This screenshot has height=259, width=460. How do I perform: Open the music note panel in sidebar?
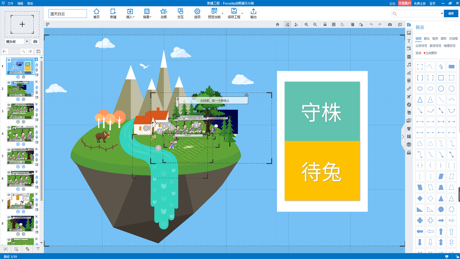click(x=409, y=65)
